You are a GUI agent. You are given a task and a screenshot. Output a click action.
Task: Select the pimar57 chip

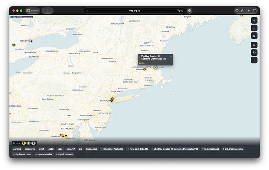71,149
